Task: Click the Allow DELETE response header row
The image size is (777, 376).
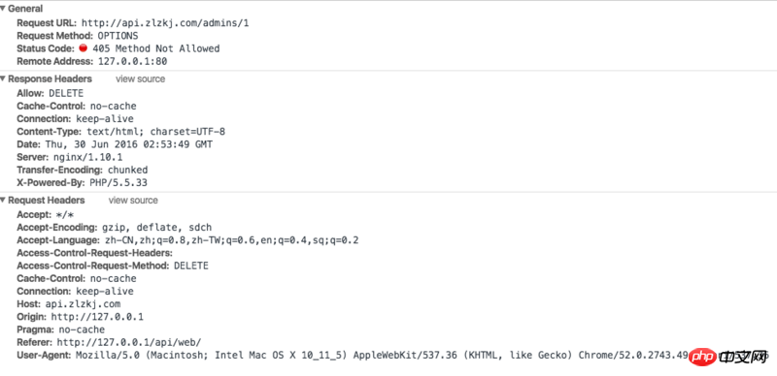Action: click(x=51, y=93)
